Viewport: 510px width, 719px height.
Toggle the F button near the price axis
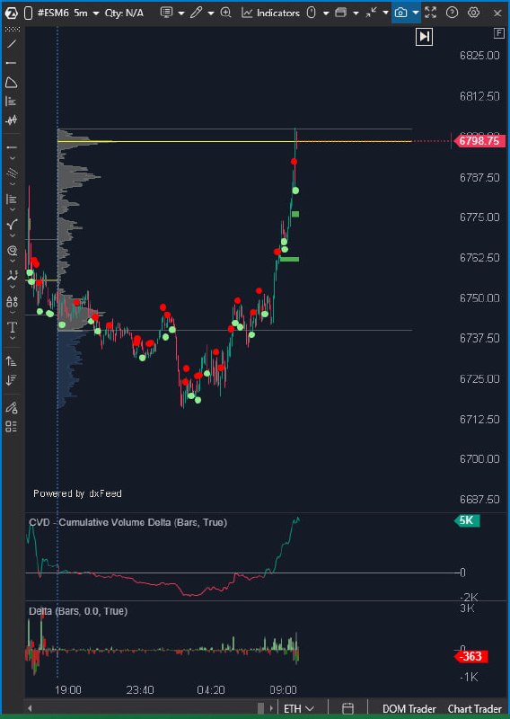pyautogui.click(x=498, y=33)
